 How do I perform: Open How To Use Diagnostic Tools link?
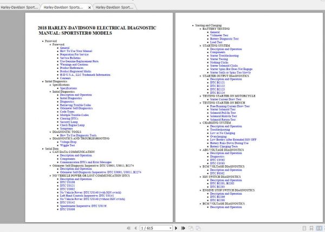click(x=78, y=136)
